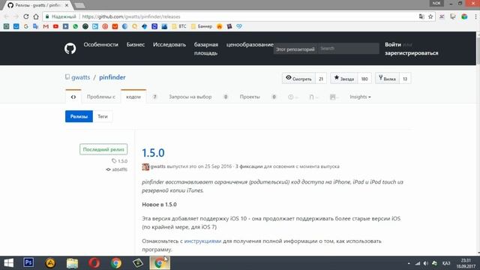Open the Проекты tab
This screenshot has width=480, height=270.
[x=250, y=97]
